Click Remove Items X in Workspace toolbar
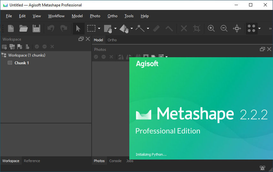273x172 pixels. point(52,47)
